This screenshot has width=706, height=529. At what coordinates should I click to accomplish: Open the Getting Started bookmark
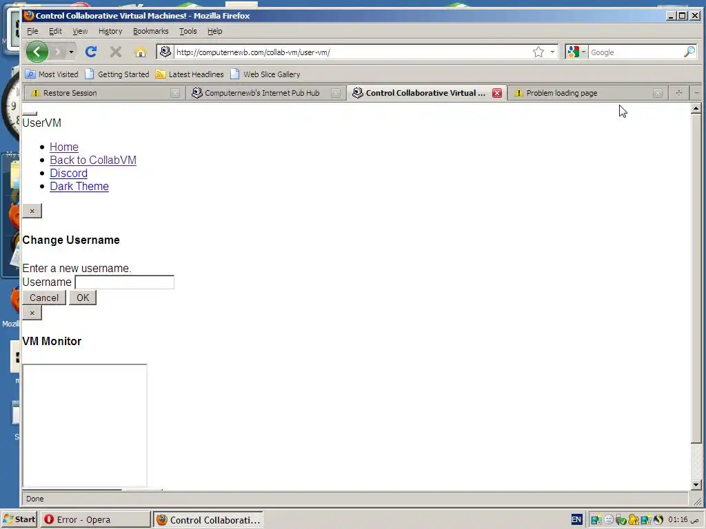117,74
